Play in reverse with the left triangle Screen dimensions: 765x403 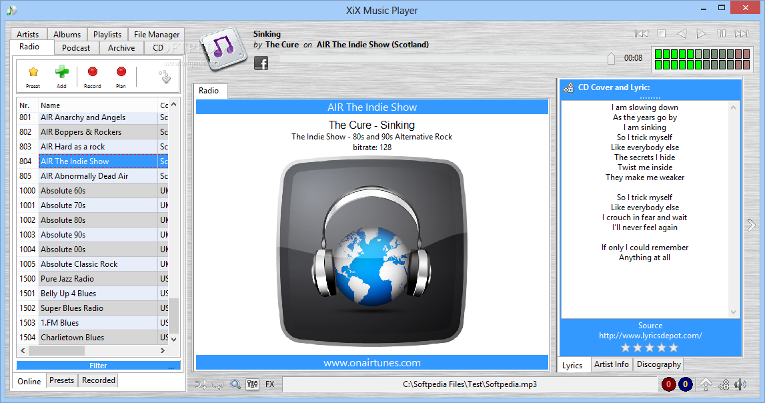coord(682,33)
